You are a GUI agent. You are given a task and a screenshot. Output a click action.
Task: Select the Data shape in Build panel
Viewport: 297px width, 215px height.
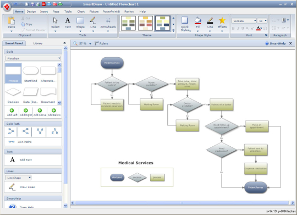[30, 95]
